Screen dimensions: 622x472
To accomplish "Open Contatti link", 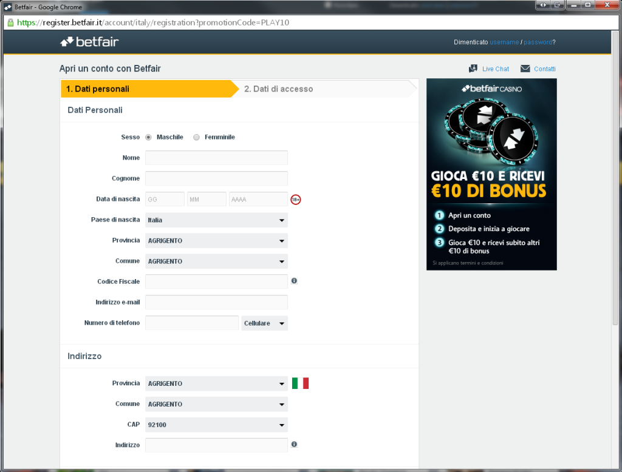I will (x=545, y=69).
